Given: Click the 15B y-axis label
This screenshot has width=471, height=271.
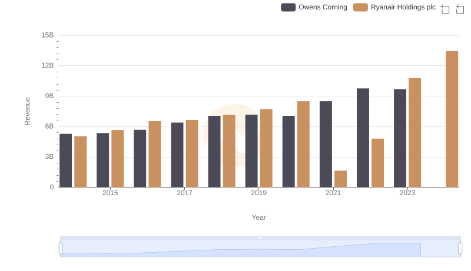Looking at the screenshot, I should coord(48,35).
